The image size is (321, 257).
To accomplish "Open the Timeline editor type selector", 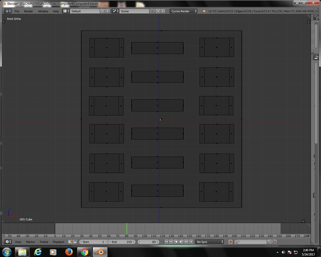I will 8,242.
